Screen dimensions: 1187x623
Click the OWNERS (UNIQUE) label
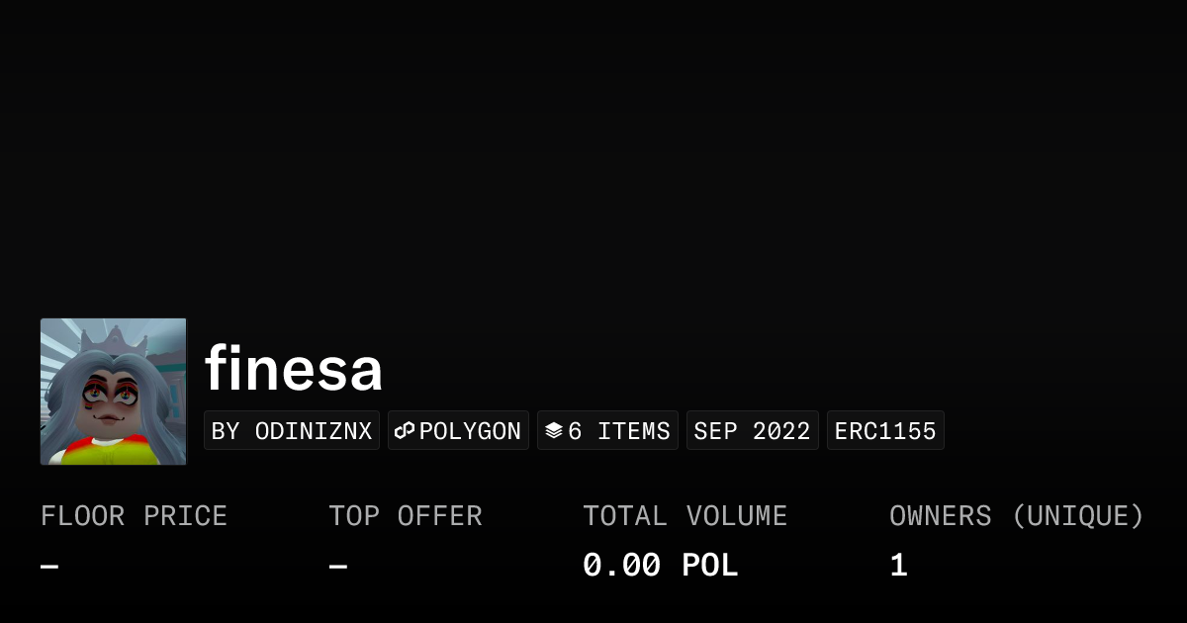coord(1016,516)
